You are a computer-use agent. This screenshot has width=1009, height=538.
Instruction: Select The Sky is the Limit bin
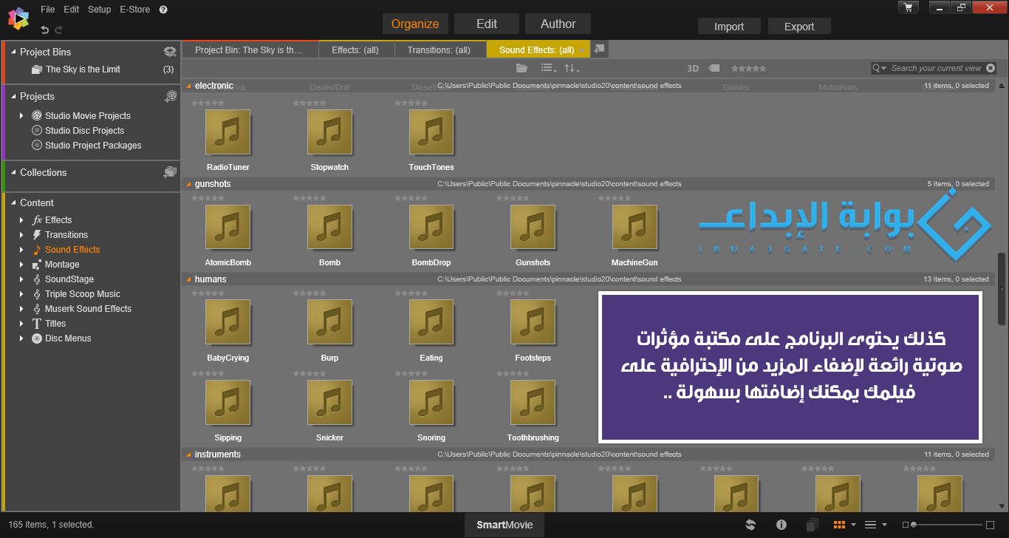(x=83, y=69)
